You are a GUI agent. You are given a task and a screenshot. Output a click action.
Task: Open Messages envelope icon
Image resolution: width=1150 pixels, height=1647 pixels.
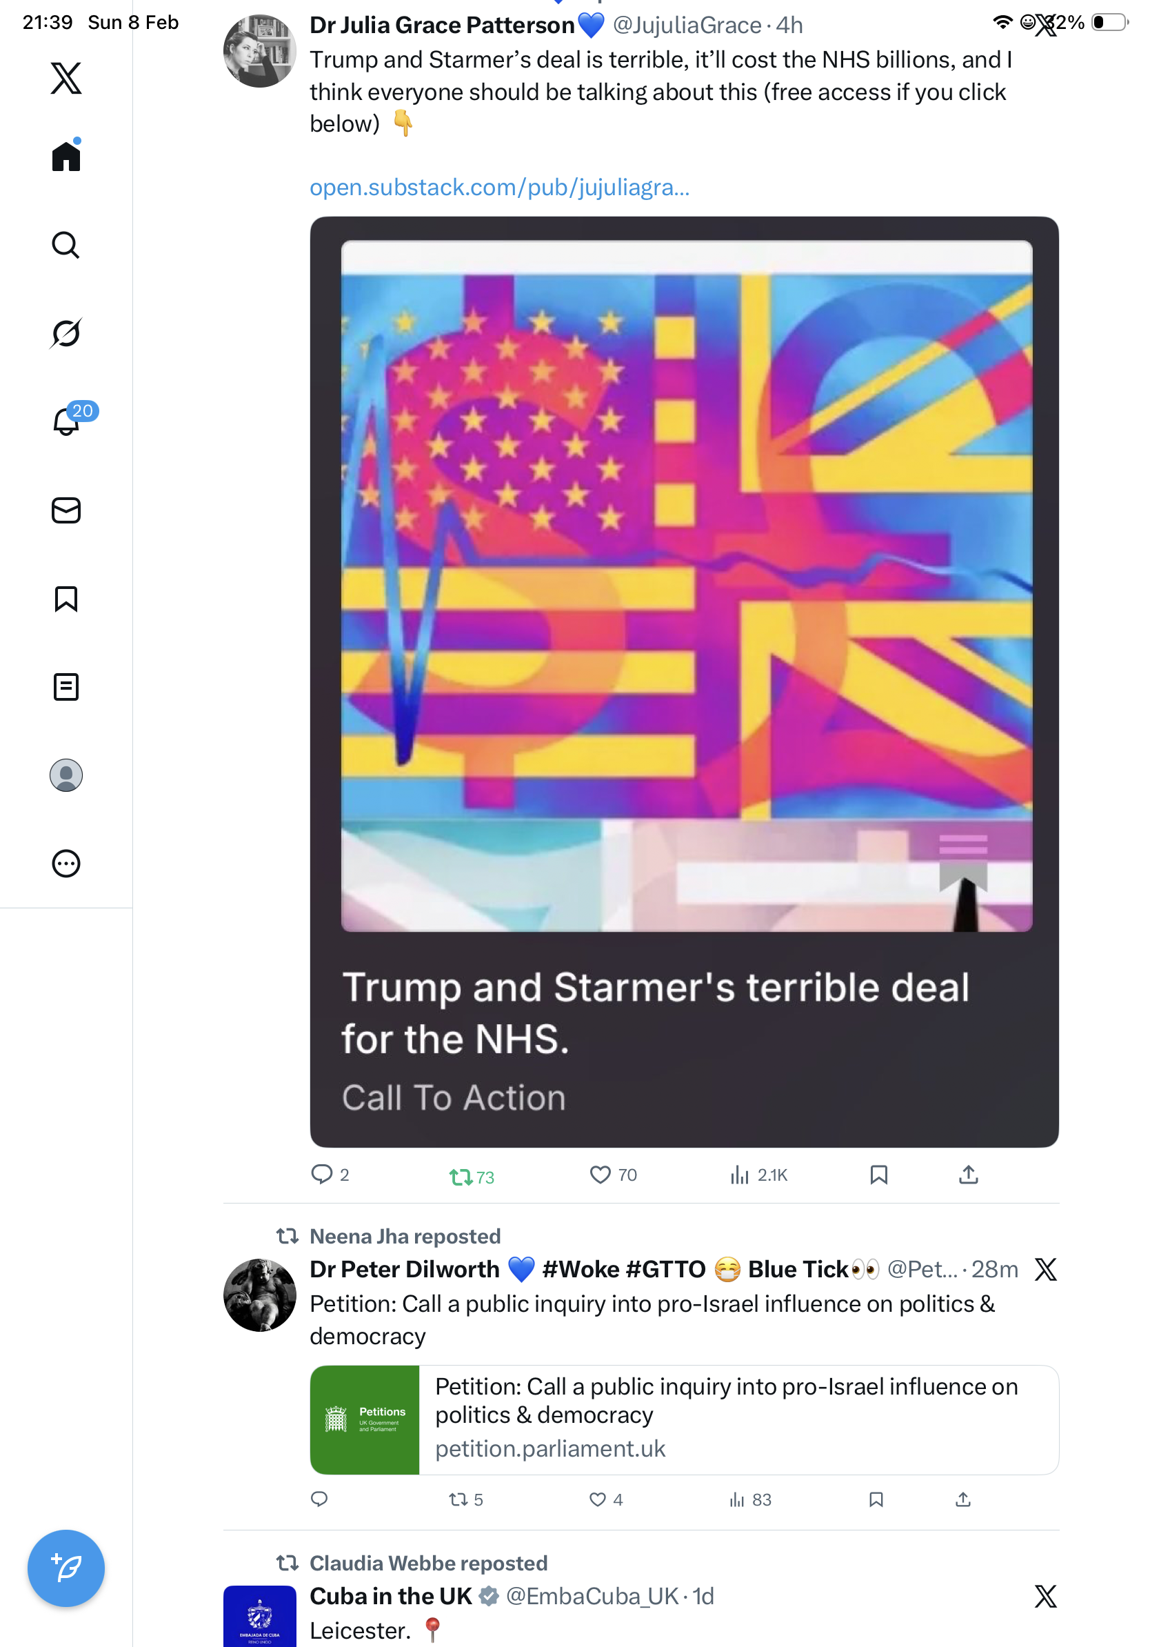pyautogui.click(x=66, y=510)
